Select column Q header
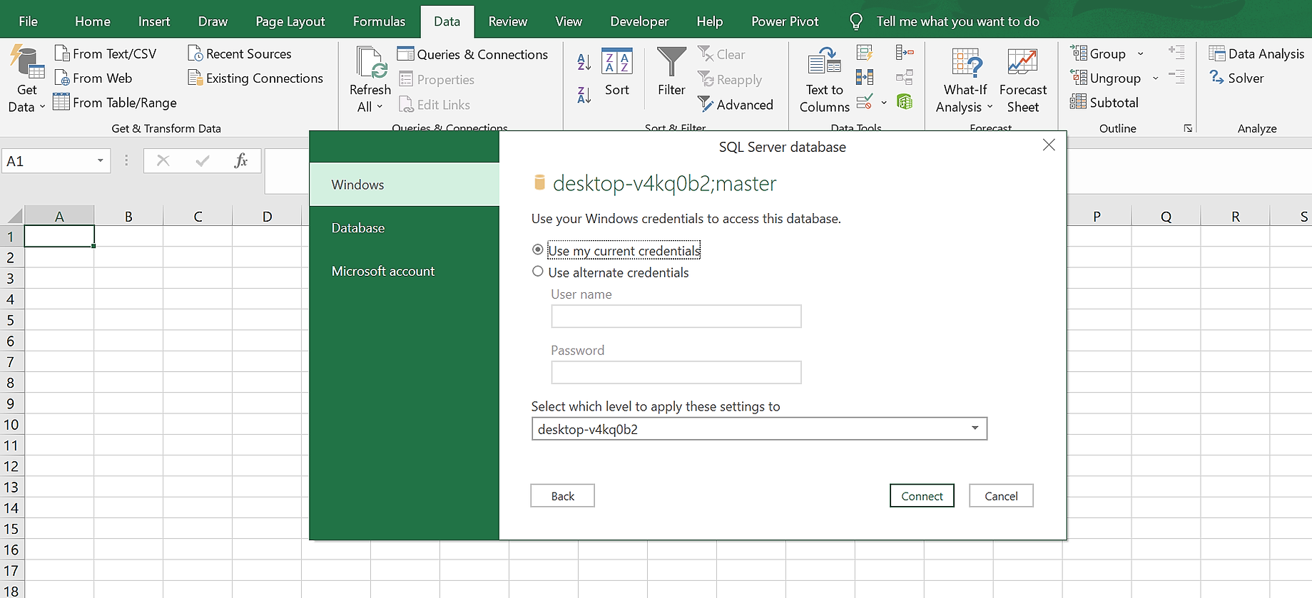Viewport: 1312px width, 598px height. [1166, 216]
